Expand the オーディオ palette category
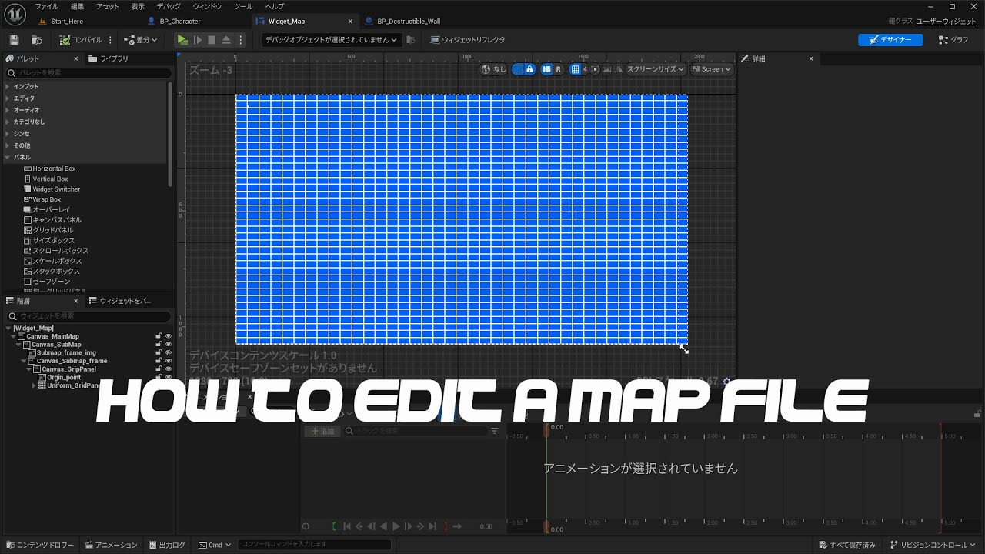Viewport: 985px width, 554px height. (x=8, y=110)
